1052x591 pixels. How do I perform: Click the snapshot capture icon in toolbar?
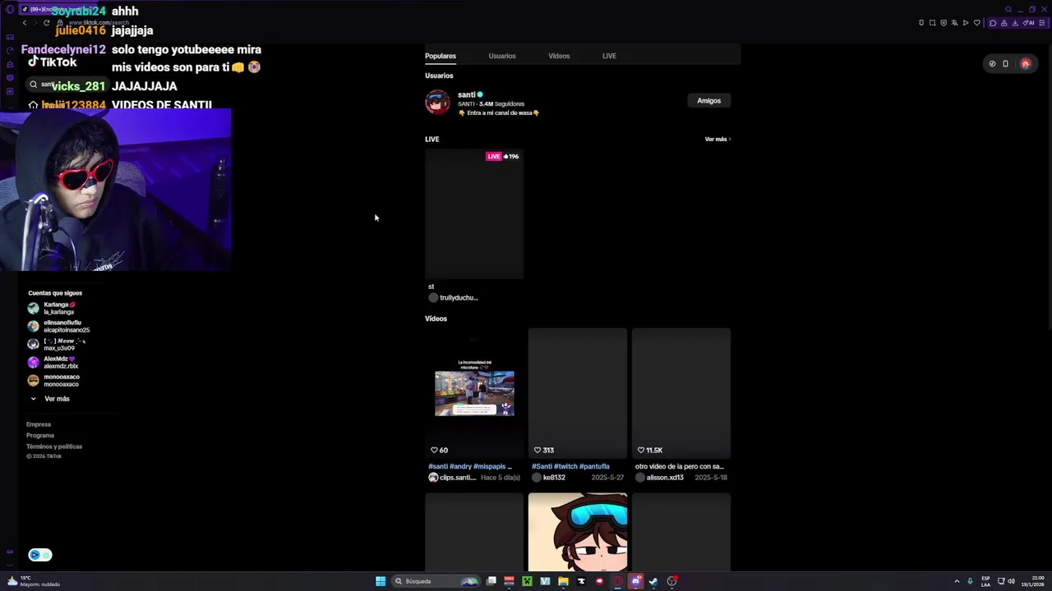pyautogui.click(x=932, y=23)
